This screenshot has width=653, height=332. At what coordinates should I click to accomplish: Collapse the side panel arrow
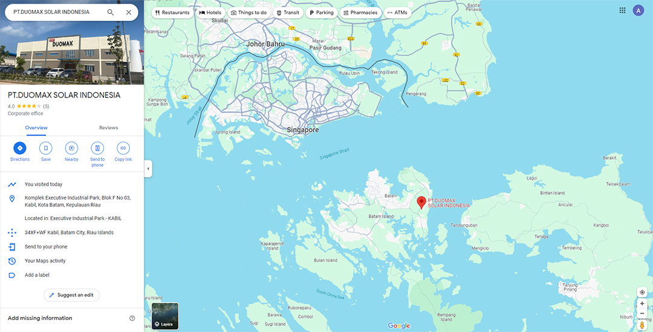(148, 169)
